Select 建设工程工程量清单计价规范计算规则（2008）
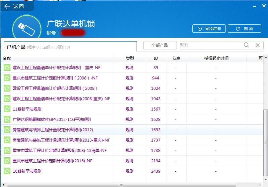 (55, 88)
